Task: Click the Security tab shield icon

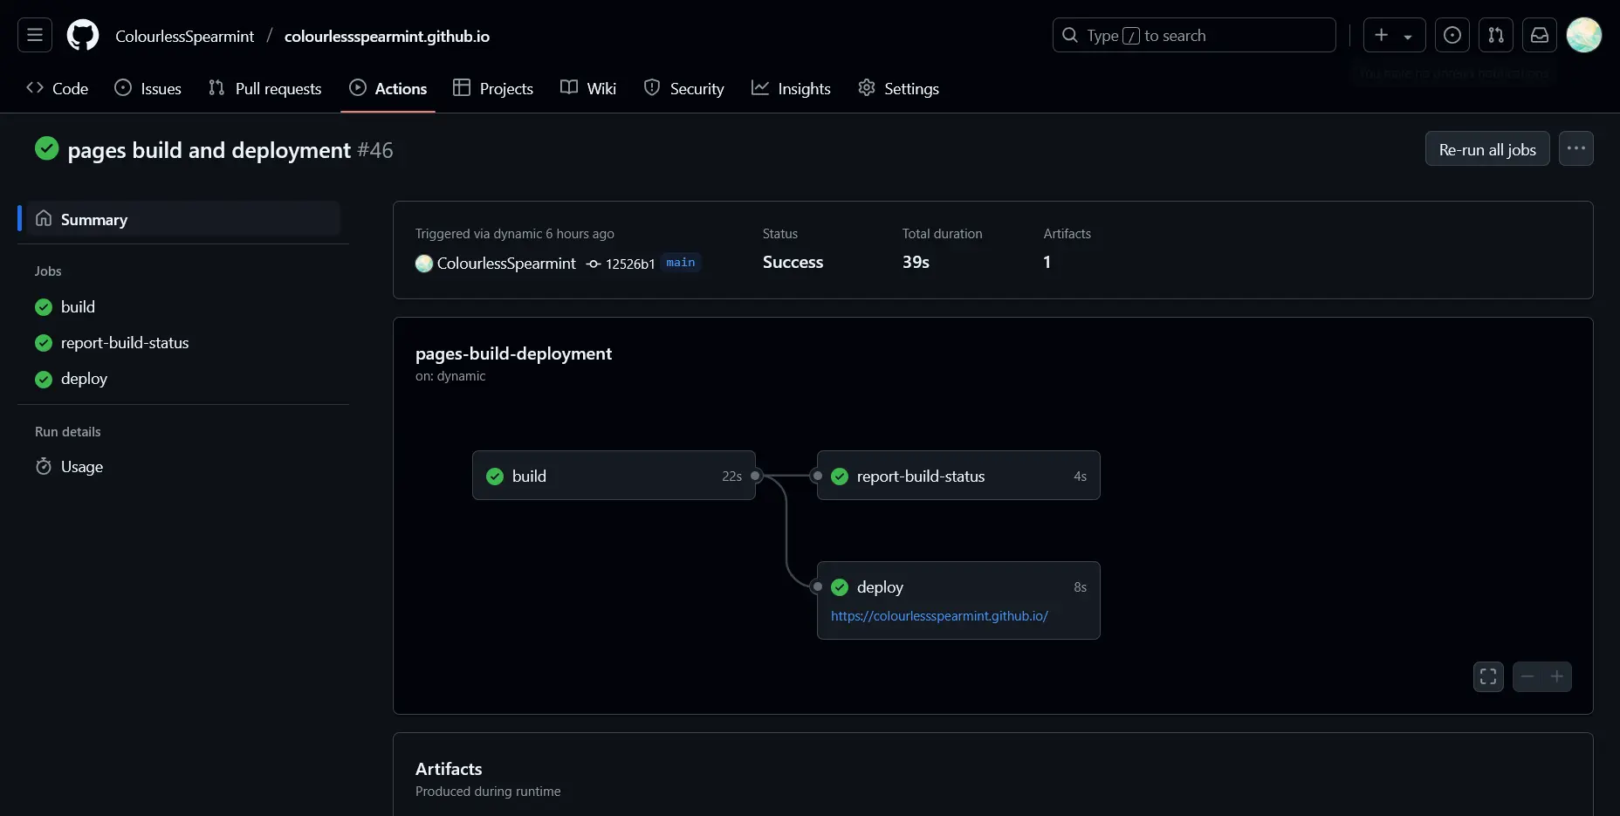Action: click(652, 88)
